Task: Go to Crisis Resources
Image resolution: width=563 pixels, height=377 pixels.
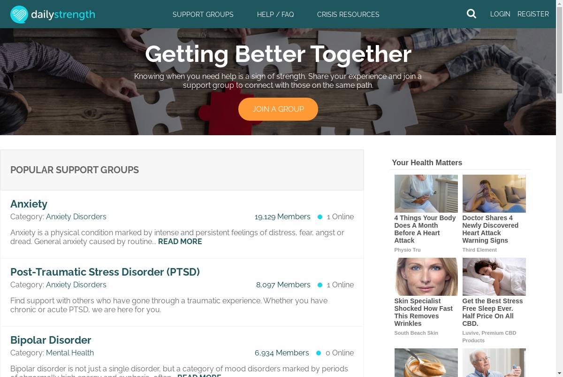Action: (x=348, y=15)
